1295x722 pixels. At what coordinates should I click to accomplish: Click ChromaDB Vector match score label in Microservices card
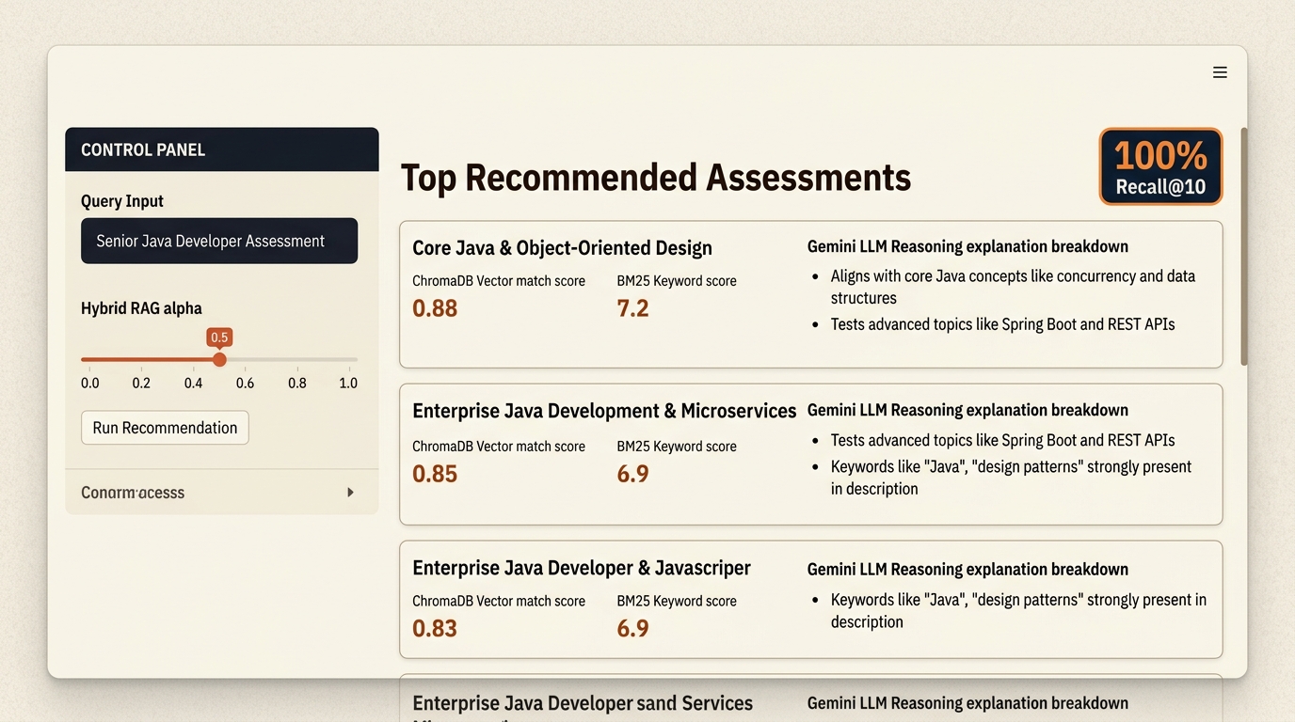[x=499, y=447]
